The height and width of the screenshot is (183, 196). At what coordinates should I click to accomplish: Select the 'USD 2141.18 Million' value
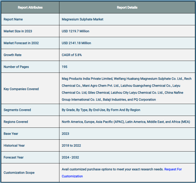tap(76, 43)
